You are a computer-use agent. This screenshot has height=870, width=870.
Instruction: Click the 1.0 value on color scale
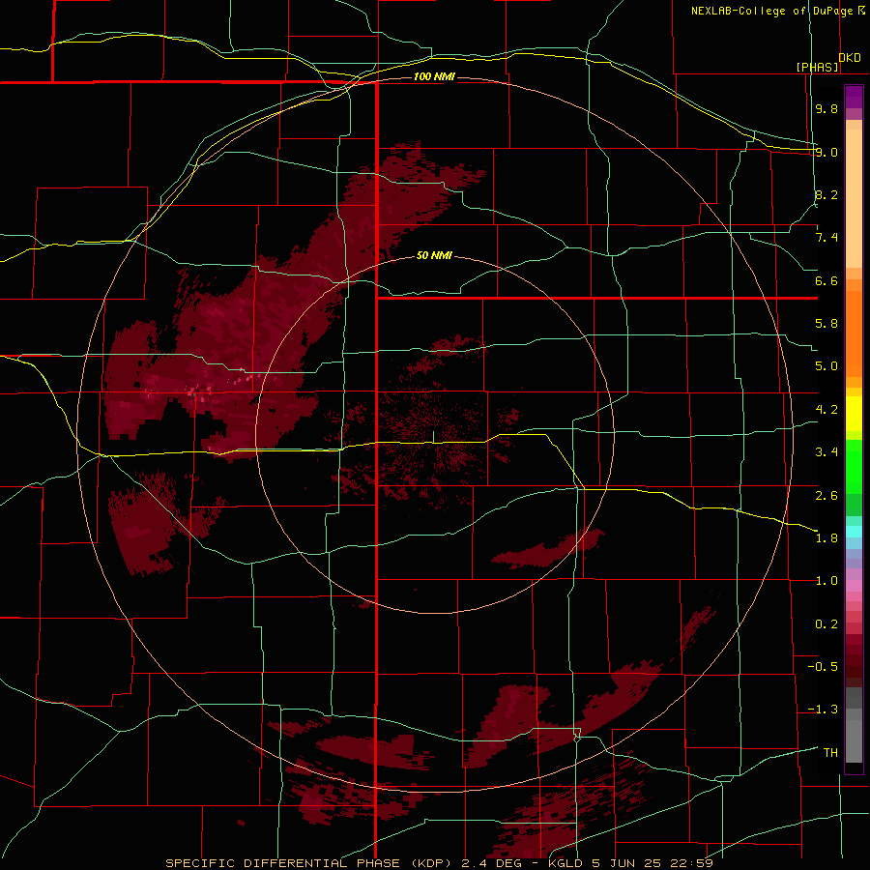(826, 581)
